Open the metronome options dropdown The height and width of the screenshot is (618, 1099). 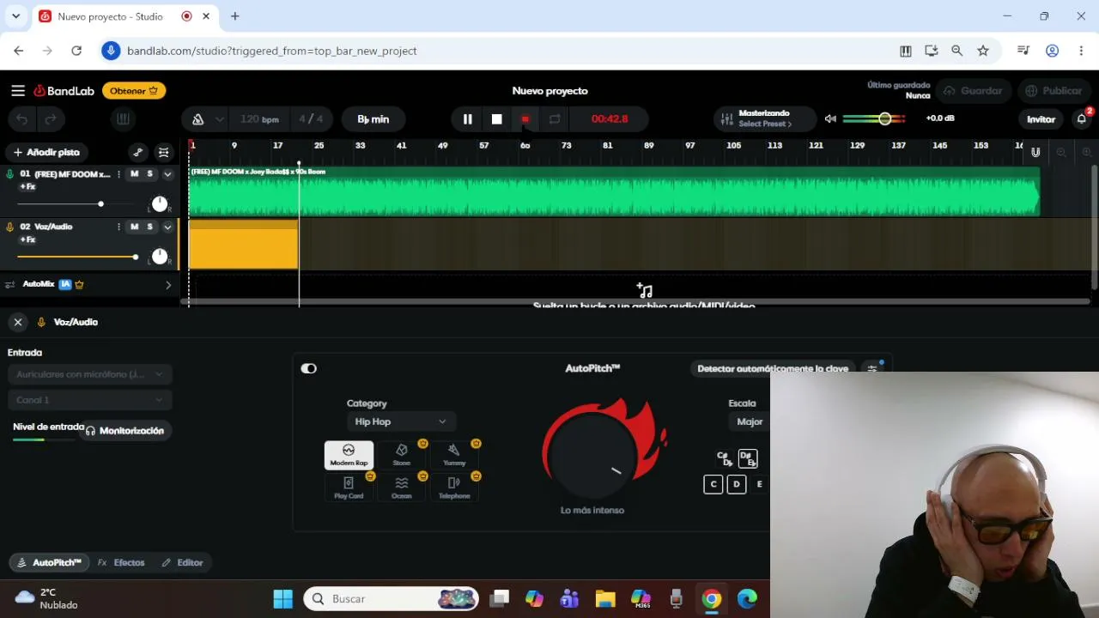click(x=220, y=119)
